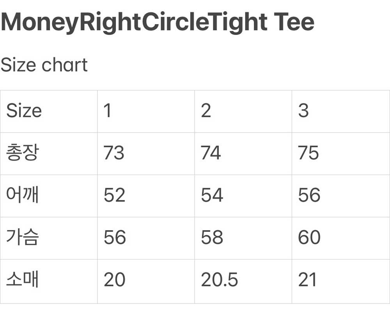Screen dimensions: 390x316
Task: Select the 소매 value 20.5
Action: click(x=219, y=280)
